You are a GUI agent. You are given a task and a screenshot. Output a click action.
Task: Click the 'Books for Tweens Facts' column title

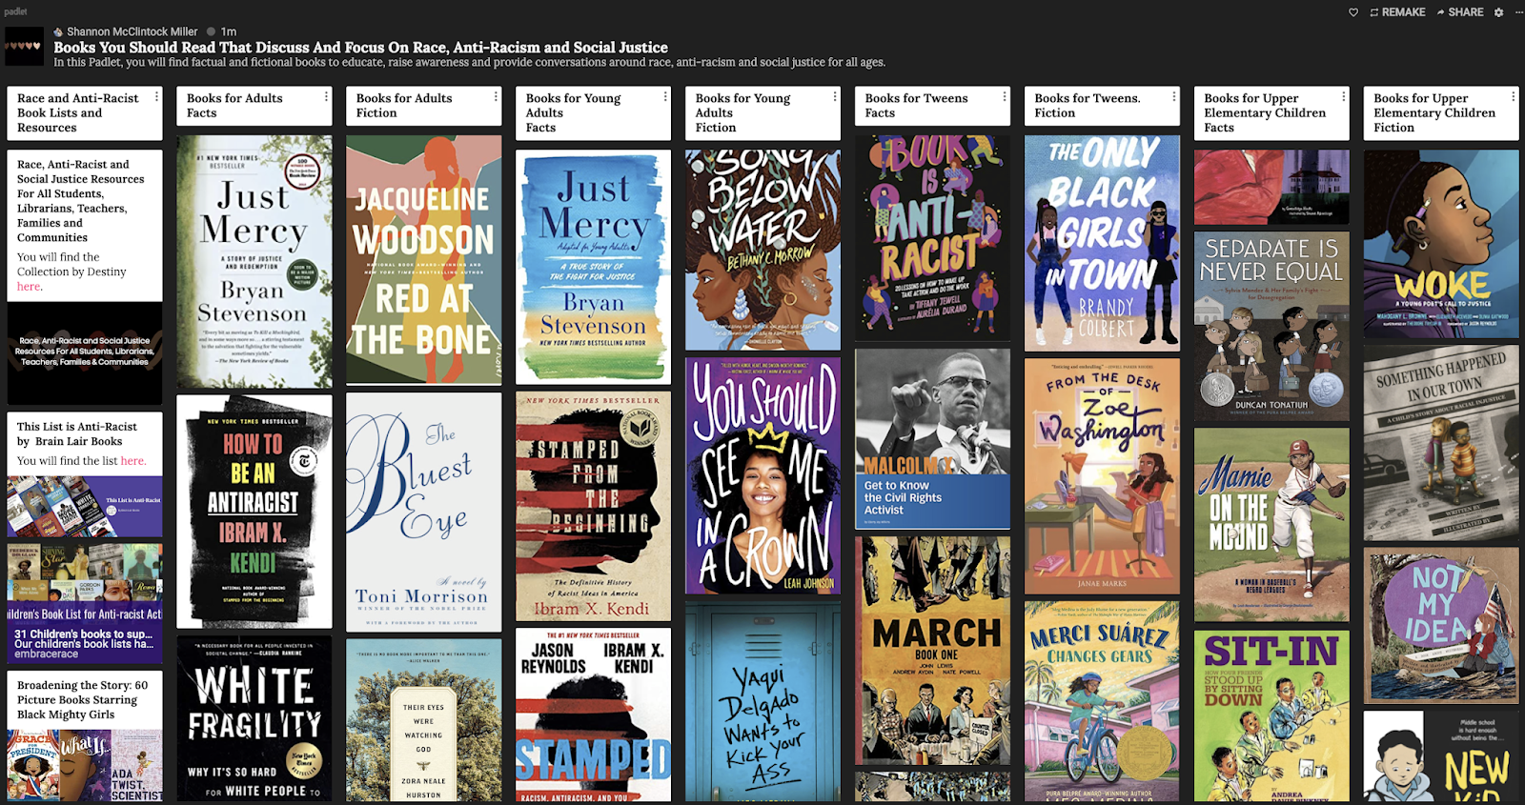point(916,106)
